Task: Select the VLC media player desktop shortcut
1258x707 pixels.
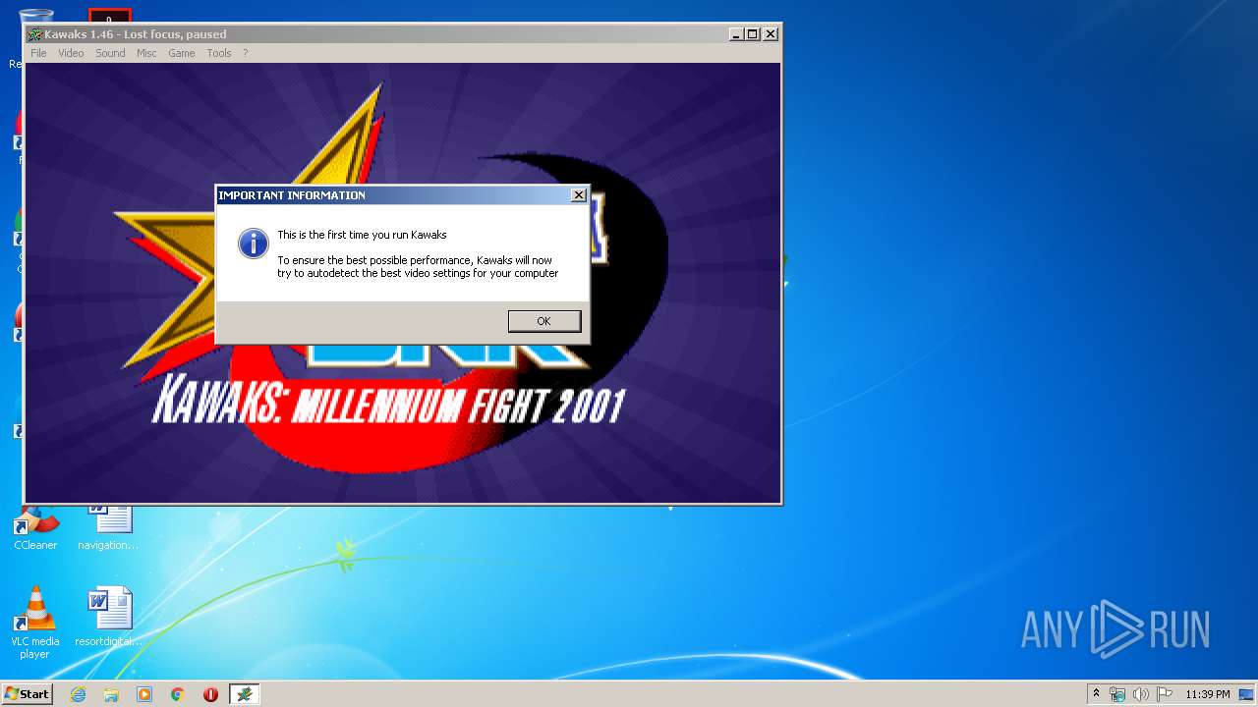Action: click(35, 623)
